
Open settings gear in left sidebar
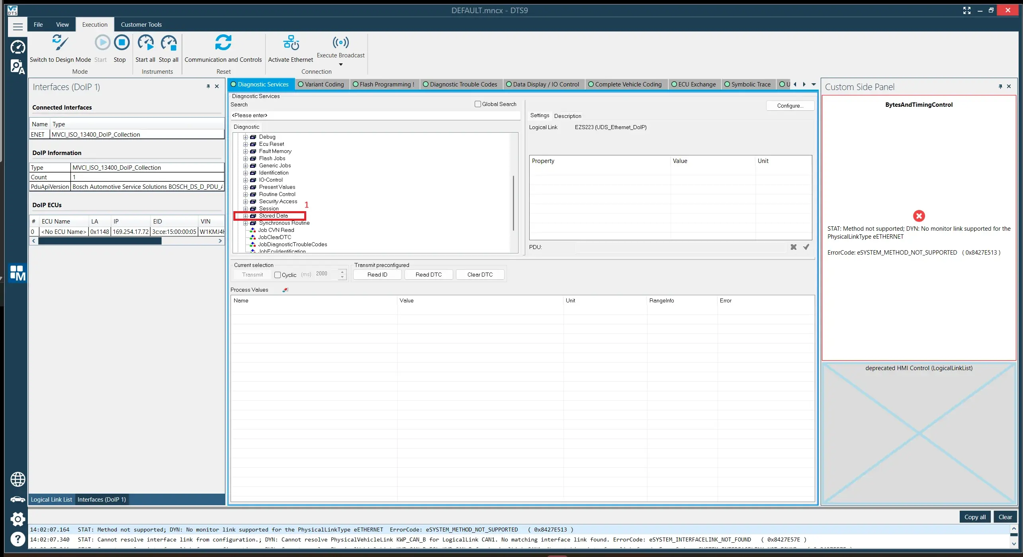click(x=18, y=519)
